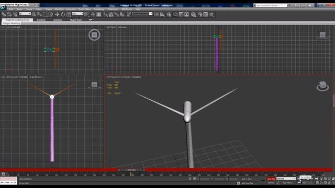This screenshot has height=188, width=335.
Task: Toggle Keyboard Shortcut Override
Action: click(x=99, y=14)
